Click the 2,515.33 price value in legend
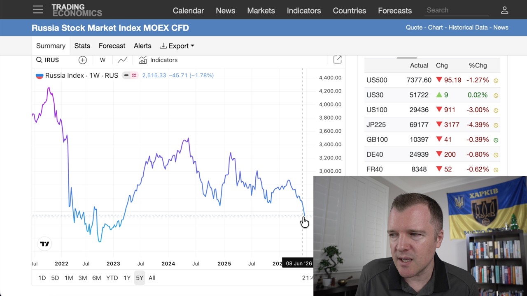The height and width of the screenshot is (296, 527). [x=154, y=76]
